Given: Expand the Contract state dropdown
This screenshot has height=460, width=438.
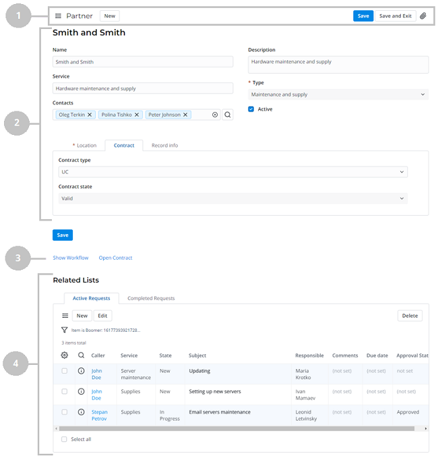Looking at the screenshot, I should pyautogui.click(x=232, y=198).
